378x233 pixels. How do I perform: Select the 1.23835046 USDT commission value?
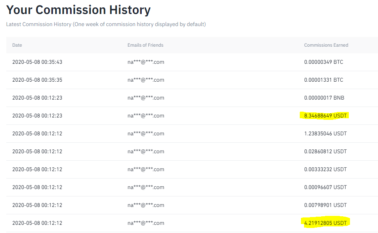click(325, 133)
